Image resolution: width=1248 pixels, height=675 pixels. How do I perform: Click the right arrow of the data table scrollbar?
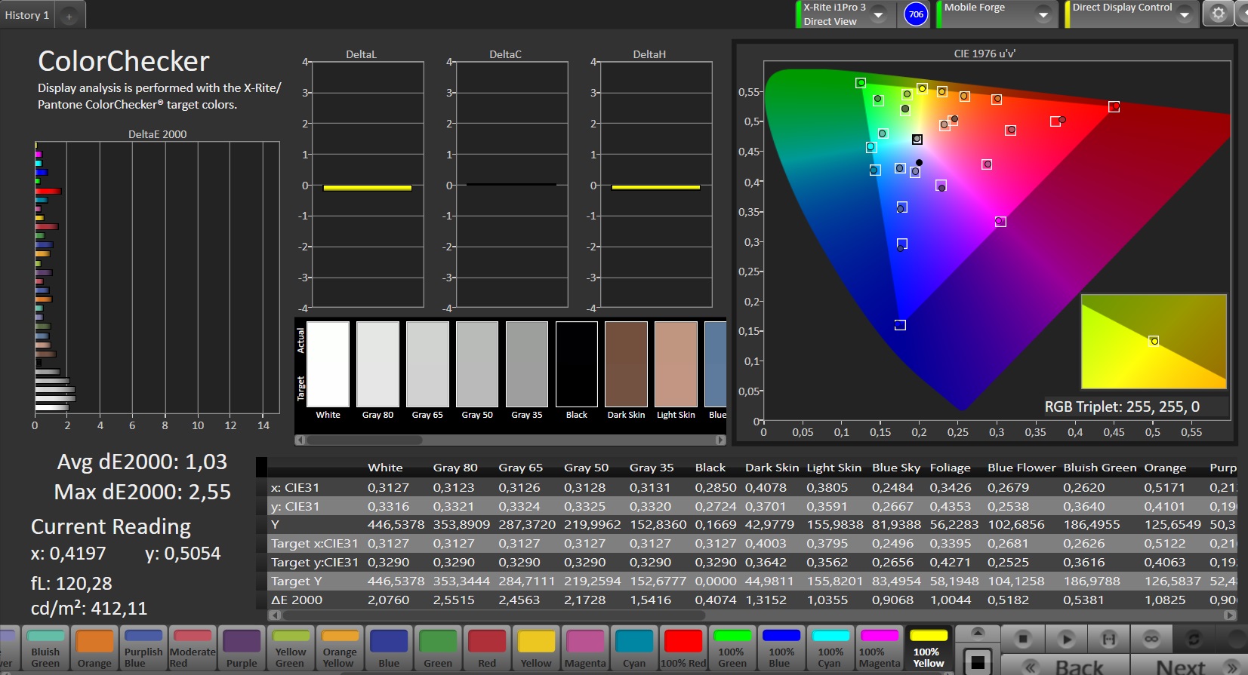(1230, 615)
